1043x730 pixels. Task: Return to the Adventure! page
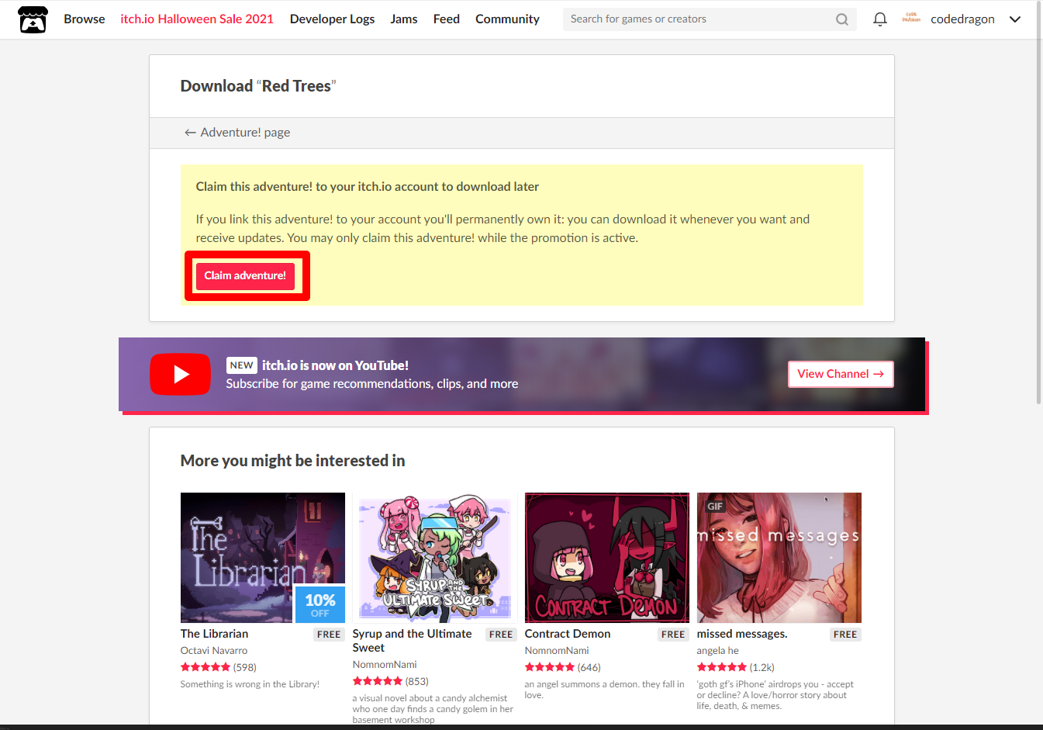click(237, 133)
